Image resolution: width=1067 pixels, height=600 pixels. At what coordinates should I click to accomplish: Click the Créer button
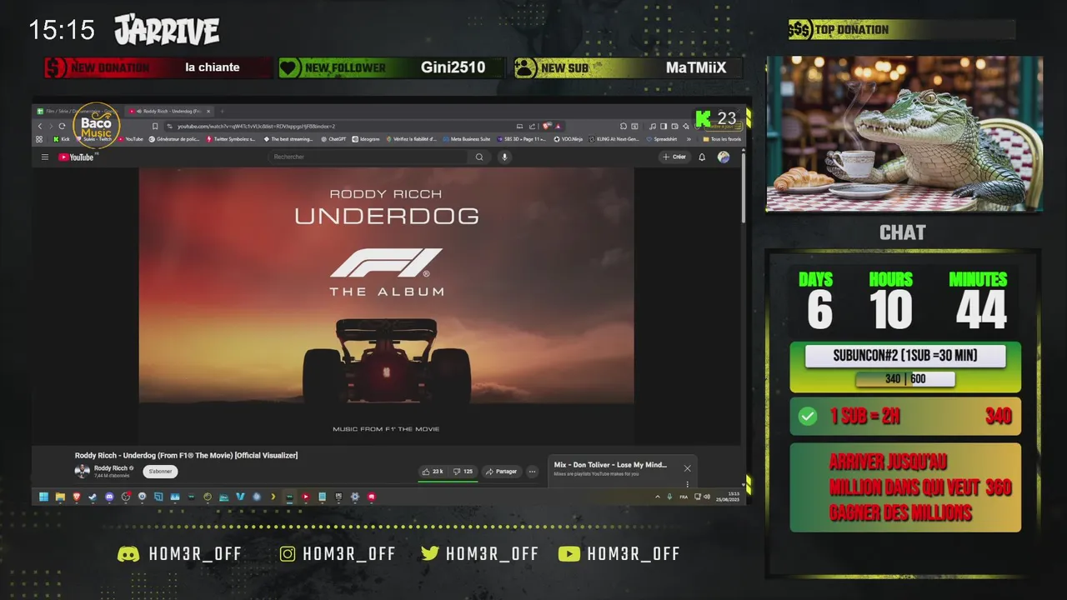pyautogui.click(x=674, y=157)
